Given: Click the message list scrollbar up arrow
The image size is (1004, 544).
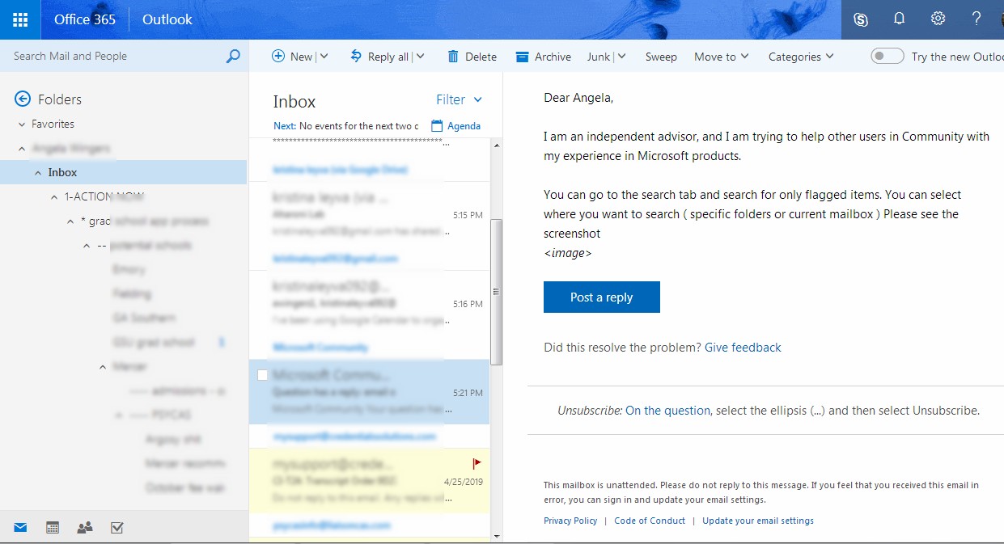Looking at the screenshot, I should click(x=496, y=145).
